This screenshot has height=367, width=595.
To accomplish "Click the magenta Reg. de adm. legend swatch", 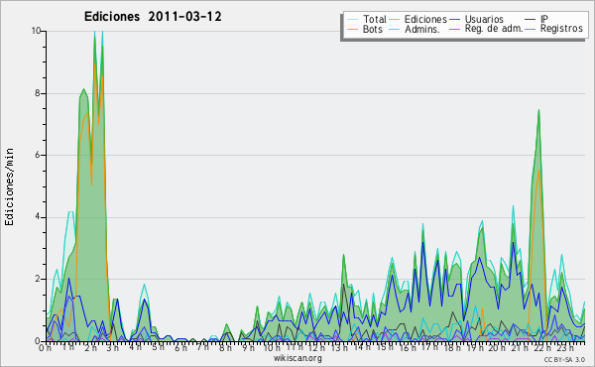I will [x=454, y=29].
